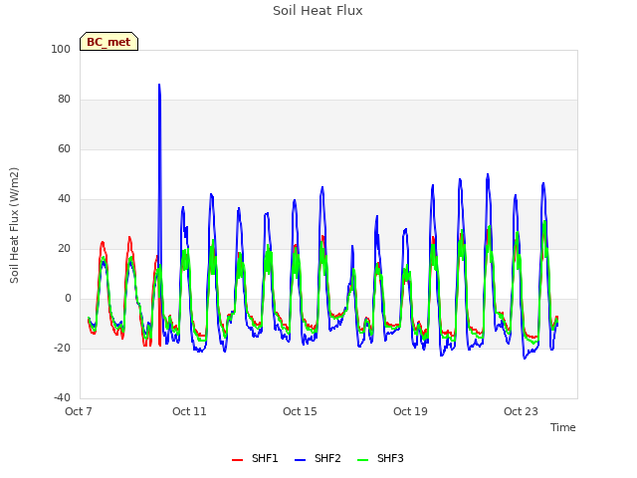Click the -40 y-axis tick label

click(62, 397)
